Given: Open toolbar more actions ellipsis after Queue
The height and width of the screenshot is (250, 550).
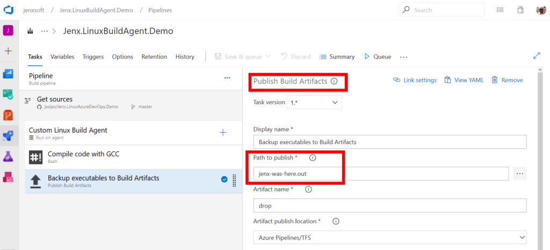Looking at the screenshot, I should click(404, 56).
